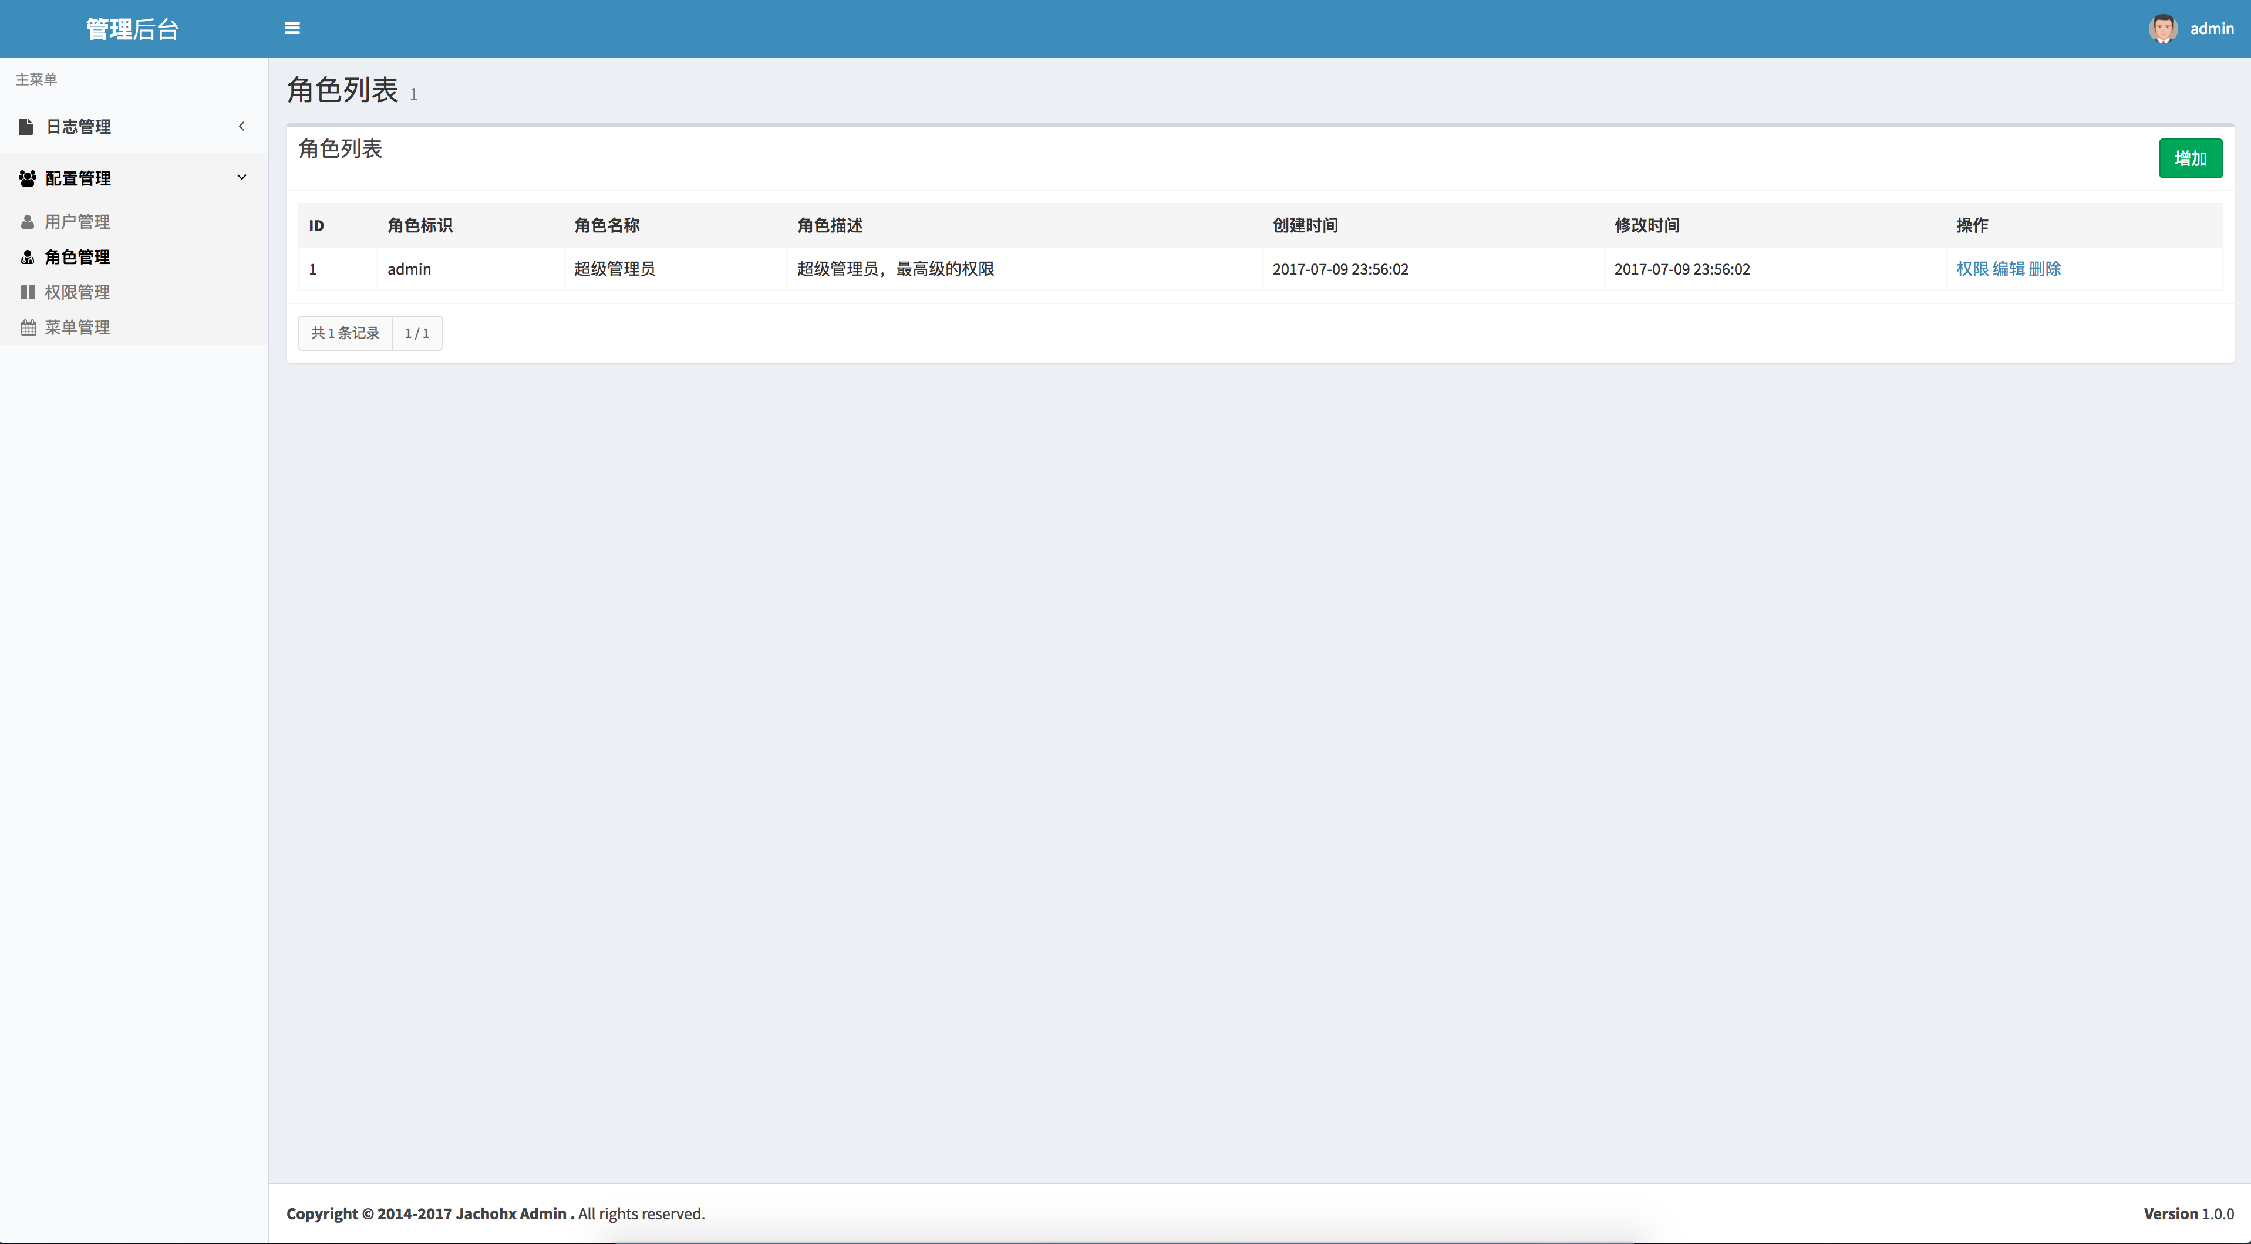The image size is (2251, 1244).
Task: Click the configuration management group icon
Action: (27, 178)
